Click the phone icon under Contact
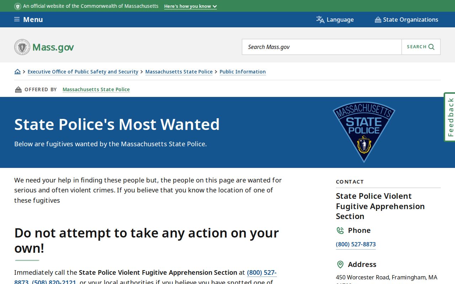Image resolution: width=455 pixels, height=284 pixels. pyautogui.click(x=340, y=230)
